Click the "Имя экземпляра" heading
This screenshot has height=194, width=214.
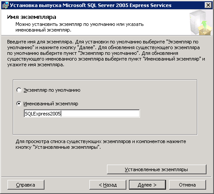tap(32, 17)
